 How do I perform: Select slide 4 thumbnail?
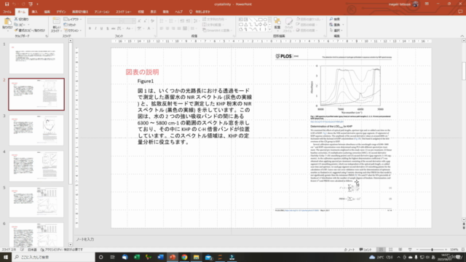pyautogui.click(x=36, y=166)
